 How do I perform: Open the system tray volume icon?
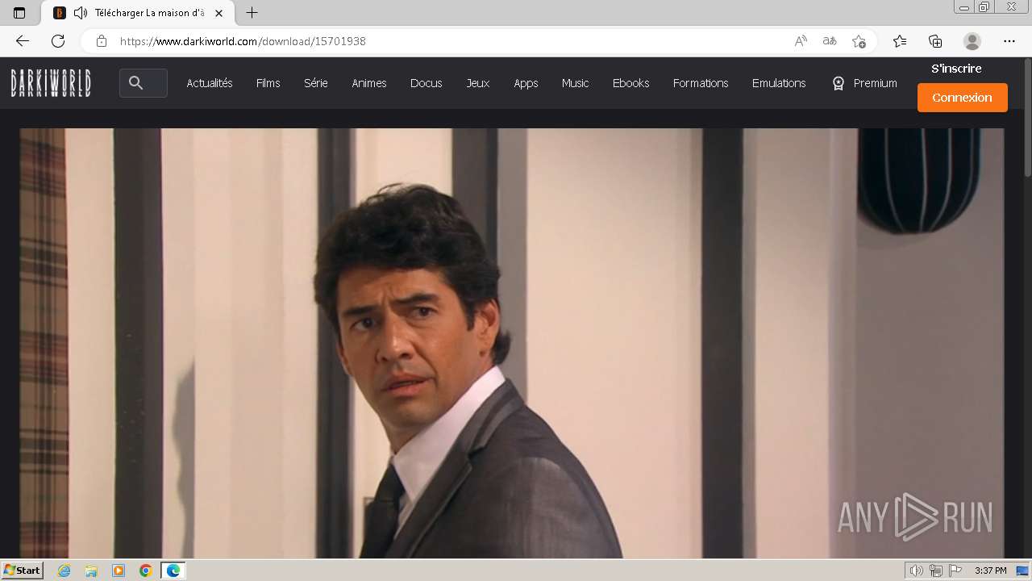(916, 571)
